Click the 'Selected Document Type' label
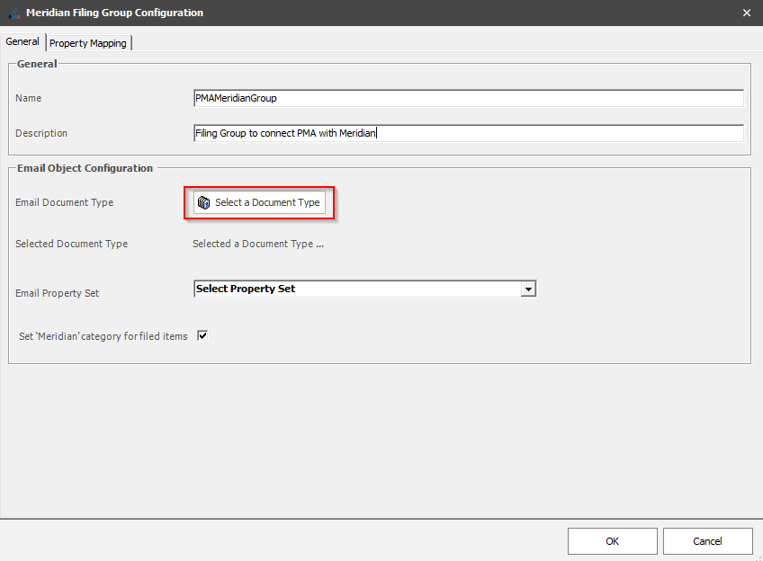Screen dimensions: 763x561 click(x=72, y=244)
